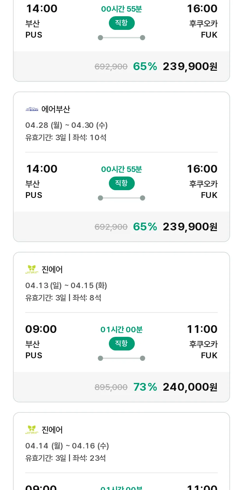Viewport: 243px width, 490px height.
Task: Tap 직항 badge in the Air Busan card
Action: pyautogui.click(x=121, y=183)
